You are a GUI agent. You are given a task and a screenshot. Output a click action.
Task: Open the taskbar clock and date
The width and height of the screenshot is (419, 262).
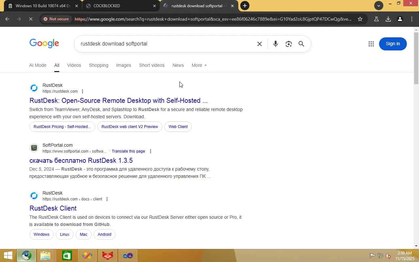coord(405,256)
